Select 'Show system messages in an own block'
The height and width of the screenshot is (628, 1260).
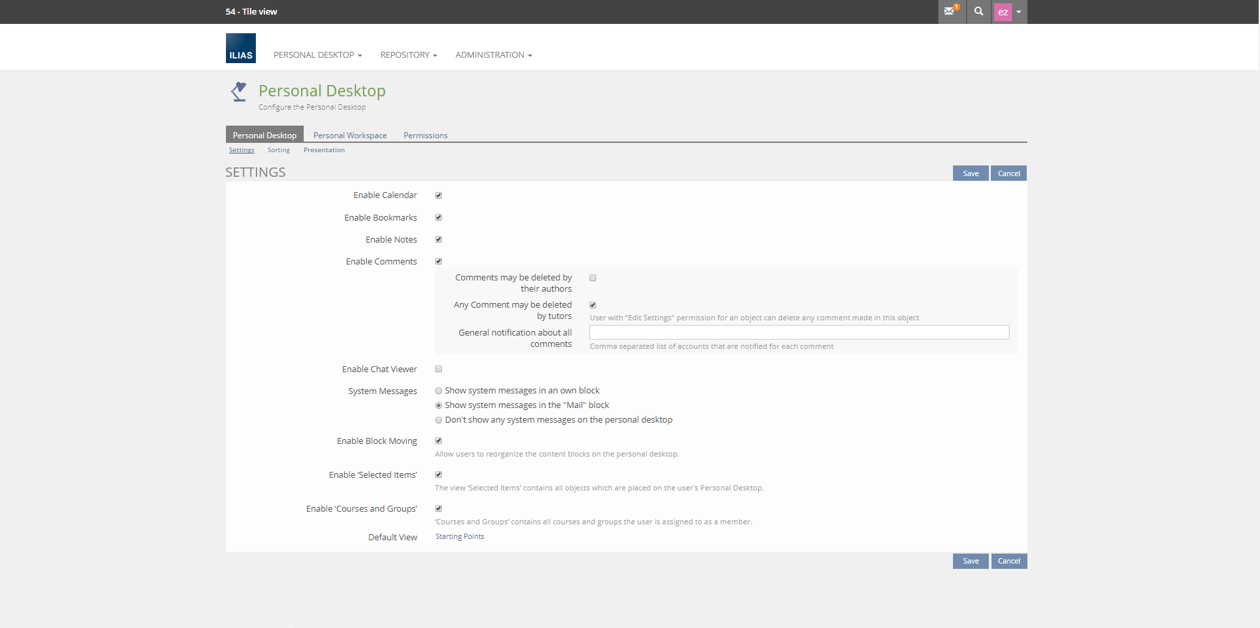(439, 391)
